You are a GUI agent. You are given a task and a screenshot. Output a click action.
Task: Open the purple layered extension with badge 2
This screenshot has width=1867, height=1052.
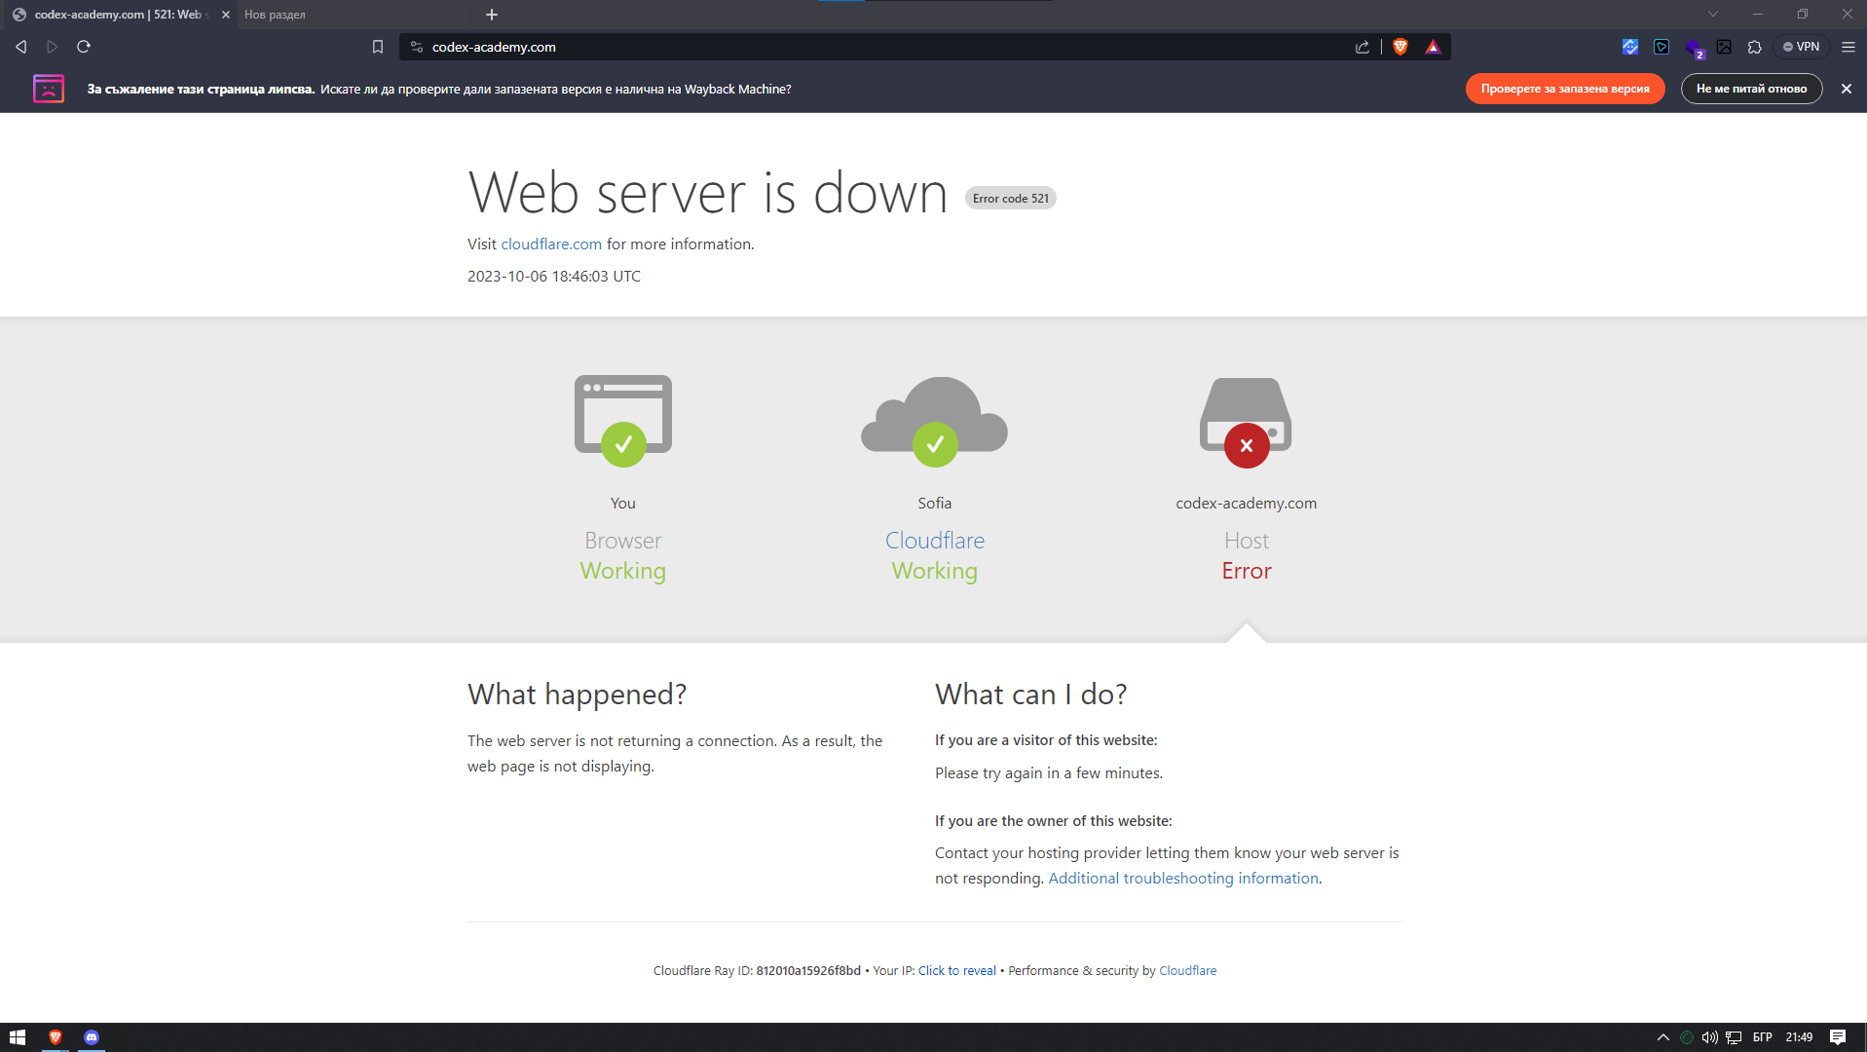[x=1694, y=48]
